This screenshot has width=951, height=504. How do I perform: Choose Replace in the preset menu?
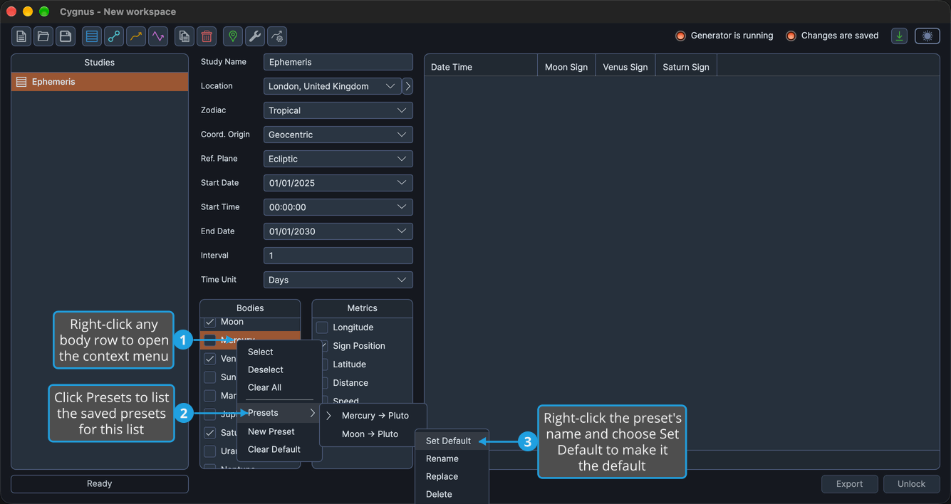pyautogui.click(x=452, y=476)
